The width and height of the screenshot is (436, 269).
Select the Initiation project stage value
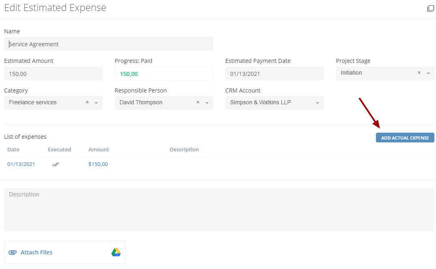(x=351, y=73)
